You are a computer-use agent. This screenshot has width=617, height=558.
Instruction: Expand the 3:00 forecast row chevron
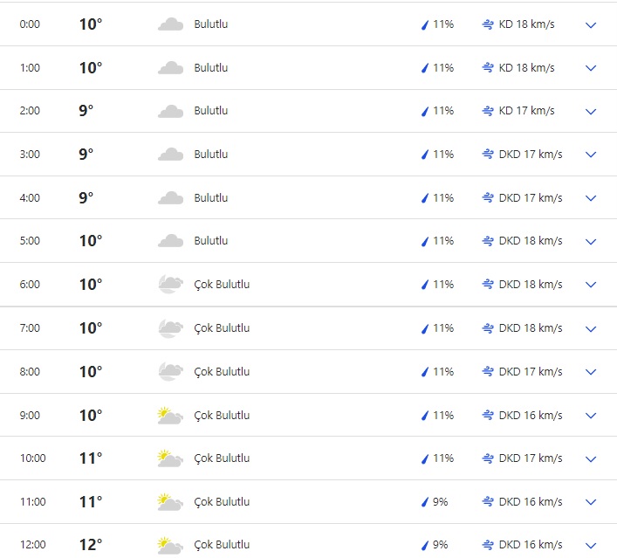point(591,155)
